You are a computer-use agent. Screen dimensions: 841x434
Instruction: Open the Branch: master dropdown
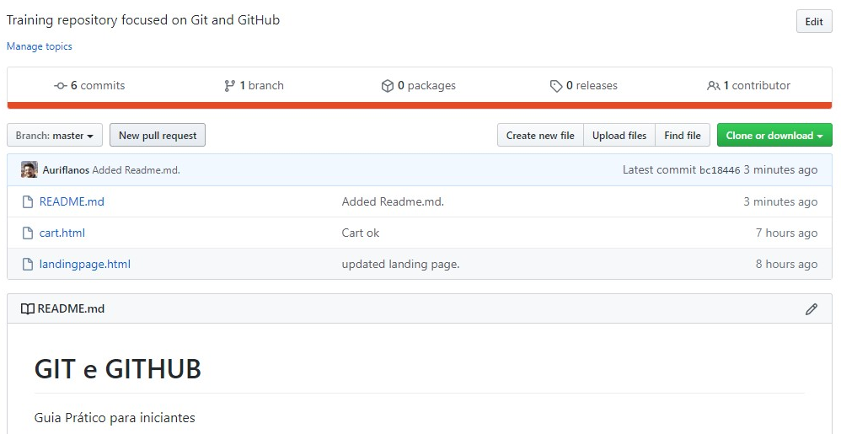tap(55, 135)
